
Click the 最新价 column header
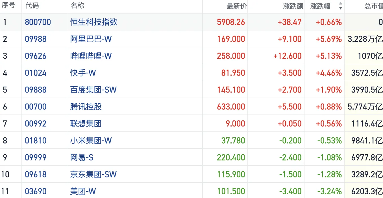(236, 6)
